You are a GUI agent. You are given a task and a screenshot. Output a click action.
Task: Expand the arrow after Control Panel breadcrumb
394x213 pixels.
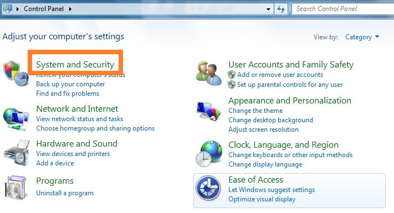pyautogui.click(x=70, y=9)
